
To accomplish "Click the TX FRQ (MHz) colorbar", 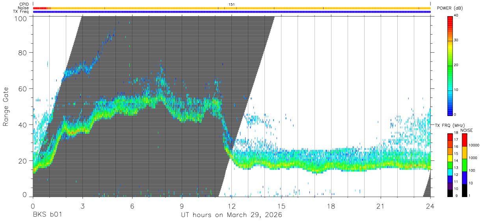I will (450, 165).
